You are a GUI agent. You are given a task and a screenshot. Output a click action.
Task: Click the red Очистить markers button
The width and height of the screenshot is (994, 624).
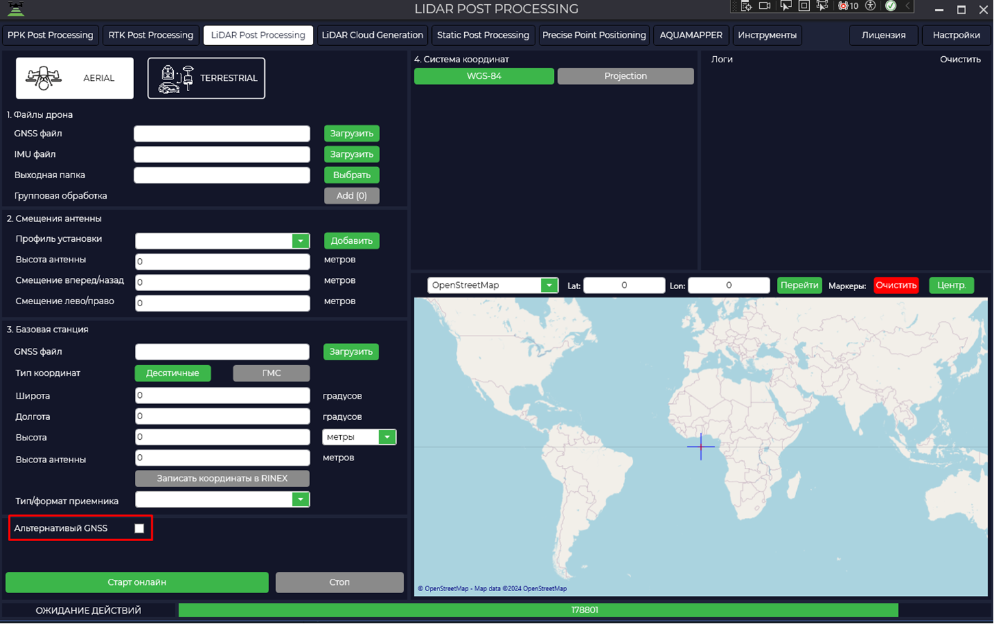(x=896, y=286)
